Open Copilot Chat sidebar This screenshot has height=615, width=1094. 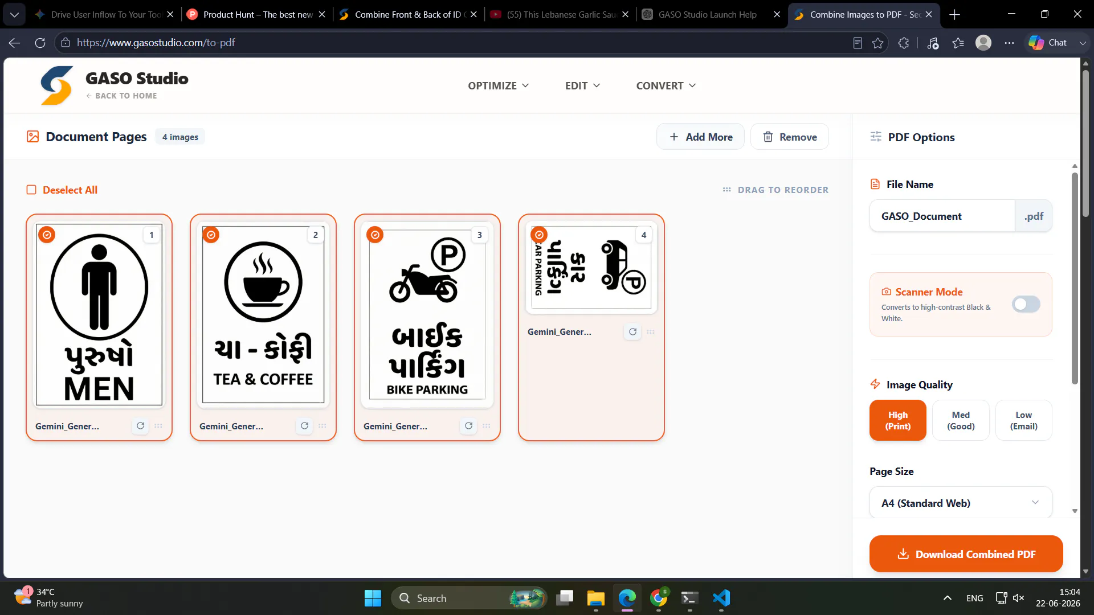[1048, 43]
